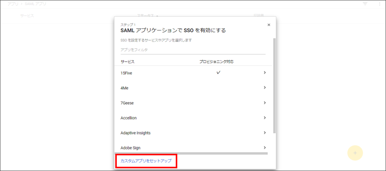Open the Adobe Sign row chevron
This screenshot has width=386, height=171.
click(265, 148)
